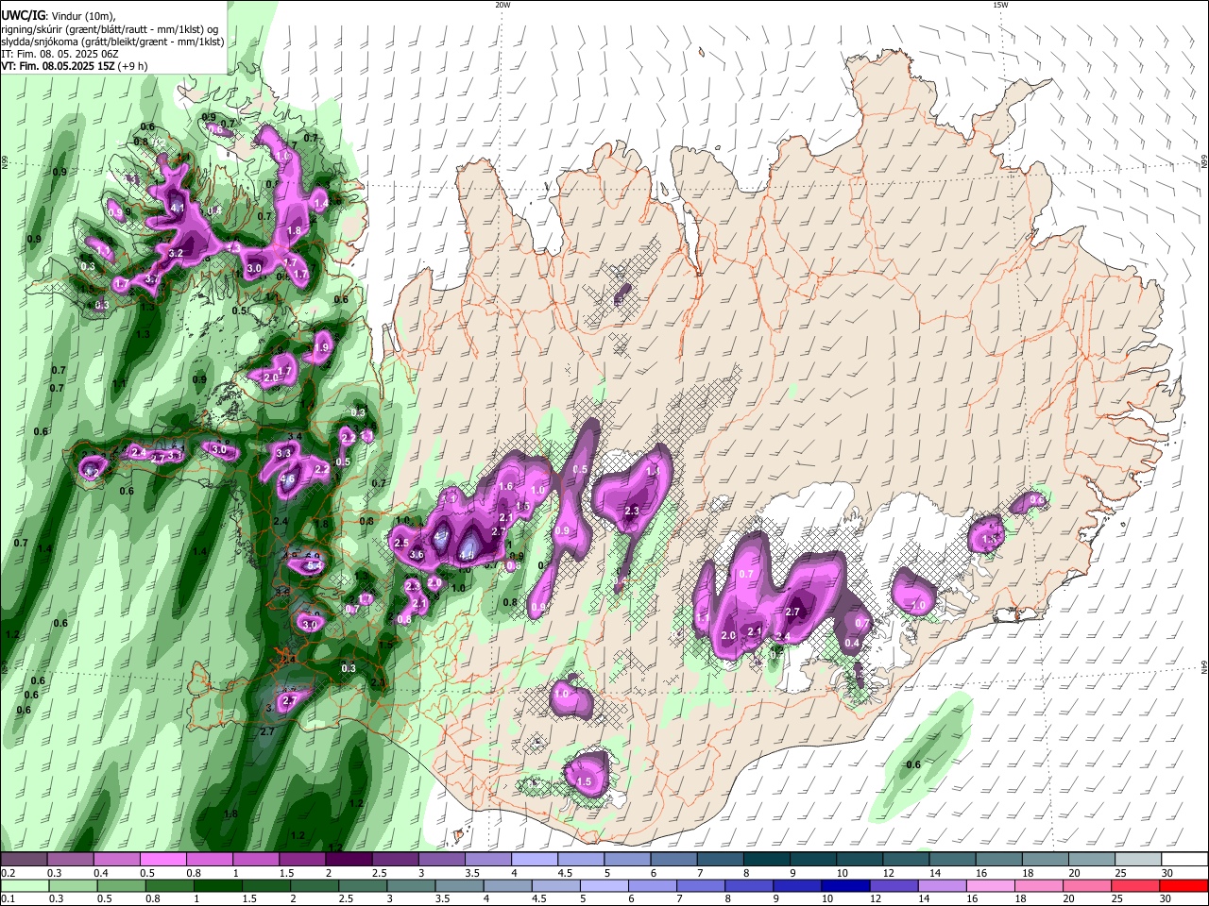Select the 14–16 light violet rain swatch
This screenshot has height=906, width=1209.
point(943,885)
